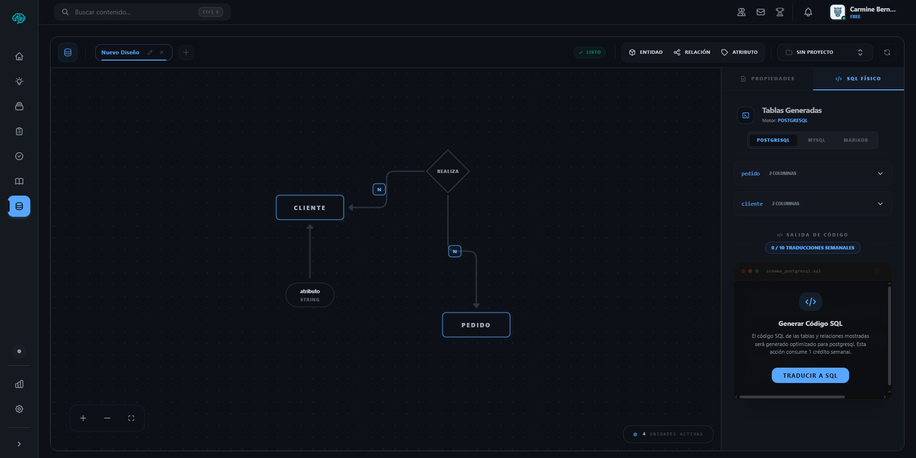Open the SIN PROYECTO project selector

(823, 52)
